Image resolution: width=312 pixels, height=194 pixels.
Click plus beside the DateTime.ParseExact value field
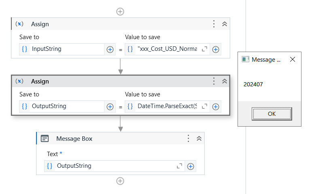216,106
